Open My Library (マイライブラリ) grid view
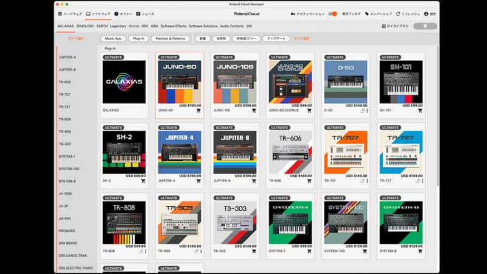Viewport: 487px width, 274px height. [x=395, y=26]
